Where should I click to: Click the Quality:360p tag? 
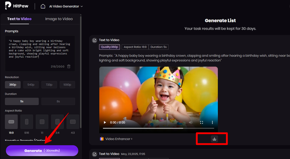[x=109, y=47]
